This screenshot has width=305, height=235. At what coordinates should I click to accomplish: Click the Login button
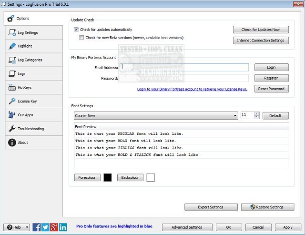(271, 67)
